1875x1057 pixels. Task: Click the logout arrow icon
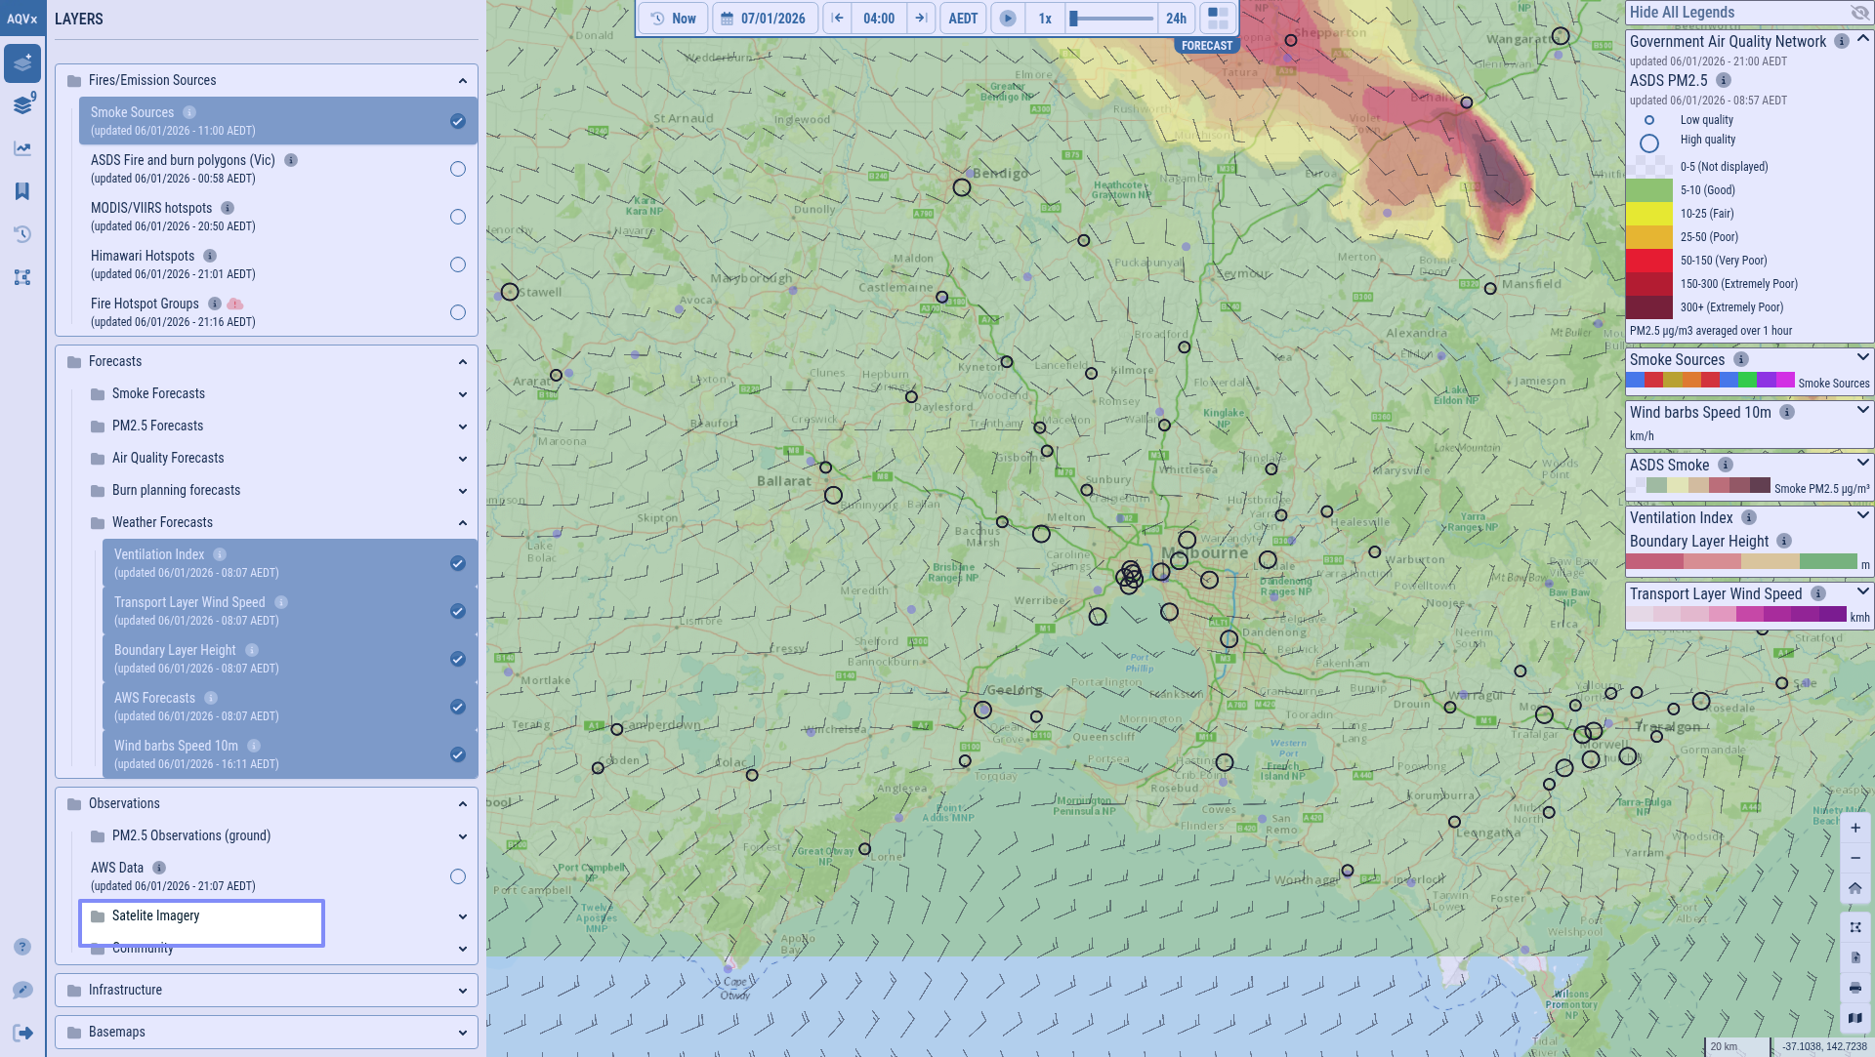pyautogui.click(x=22, y=1033)
